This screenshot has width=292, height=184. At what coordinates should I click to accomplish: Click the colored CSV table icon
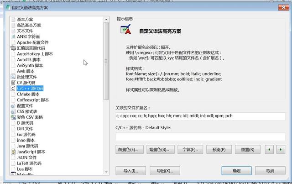[13, 117]
